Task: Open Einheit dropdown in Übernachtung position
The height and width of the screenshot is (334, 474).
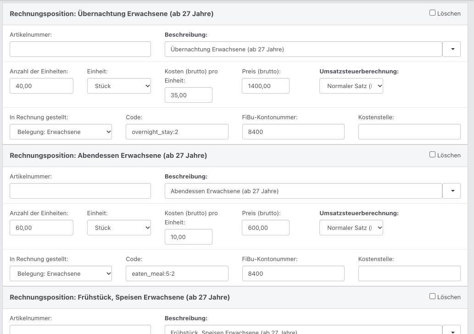Action: [x=119, y=86]
